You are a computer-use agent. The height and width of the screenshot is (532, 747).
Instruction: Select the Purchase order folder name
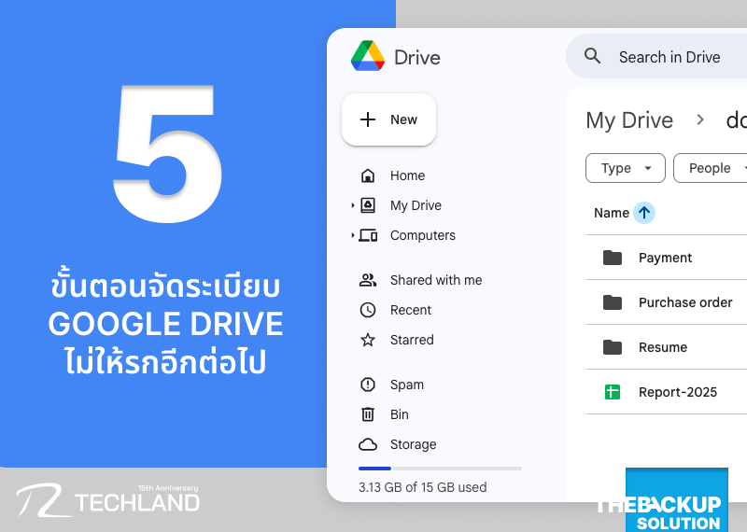pyautogui.click(x=685, y=302)
